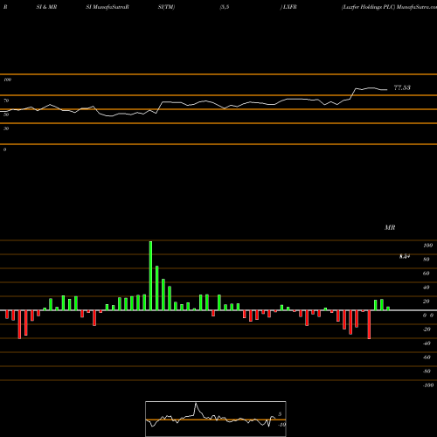The height and width of the screenshot is (437, 437).
Task: Click the 8.54 MR value label
Action: [405, 256]
